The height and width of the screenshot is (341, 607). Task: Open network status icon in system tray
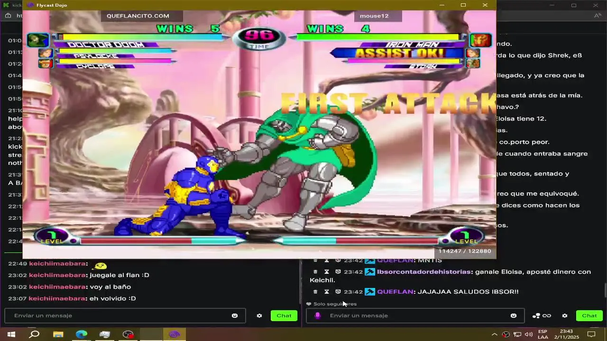click(517, 334)
